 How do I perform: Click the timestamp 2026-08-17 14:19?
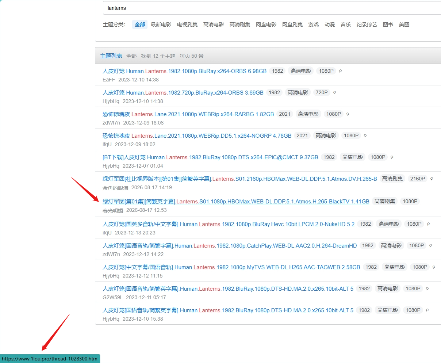[x=152, y=187]
